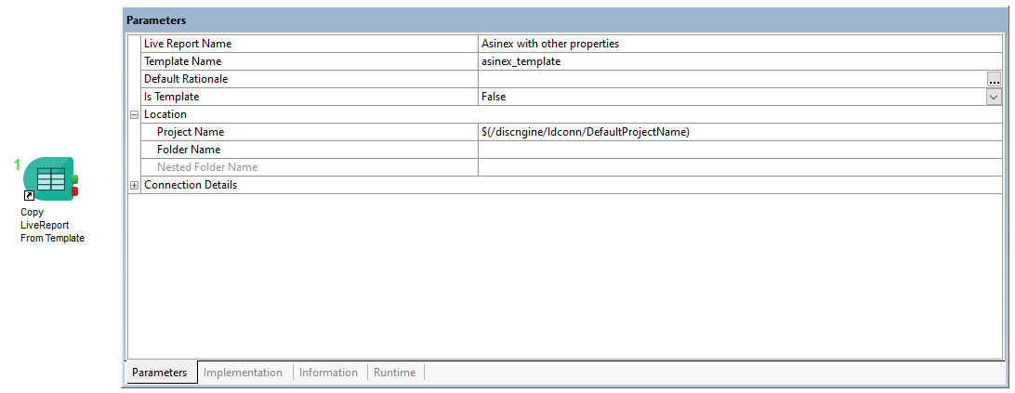Select the Is Template label
1015x393 pixels.
click(172, 97)
